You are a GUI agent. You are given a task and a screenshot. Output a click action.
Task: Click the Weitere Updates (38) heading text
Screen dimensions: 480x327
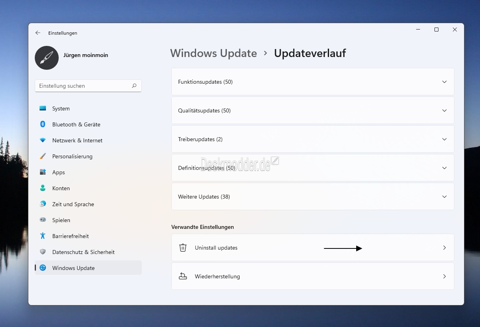pos(204,197)
